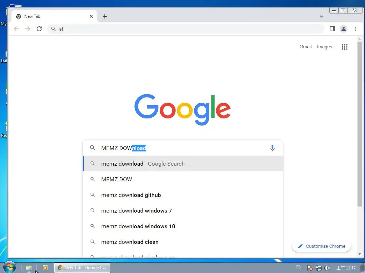Open the Google apps grid
This screenshot has height=273, width=365.
click(345, 47)
